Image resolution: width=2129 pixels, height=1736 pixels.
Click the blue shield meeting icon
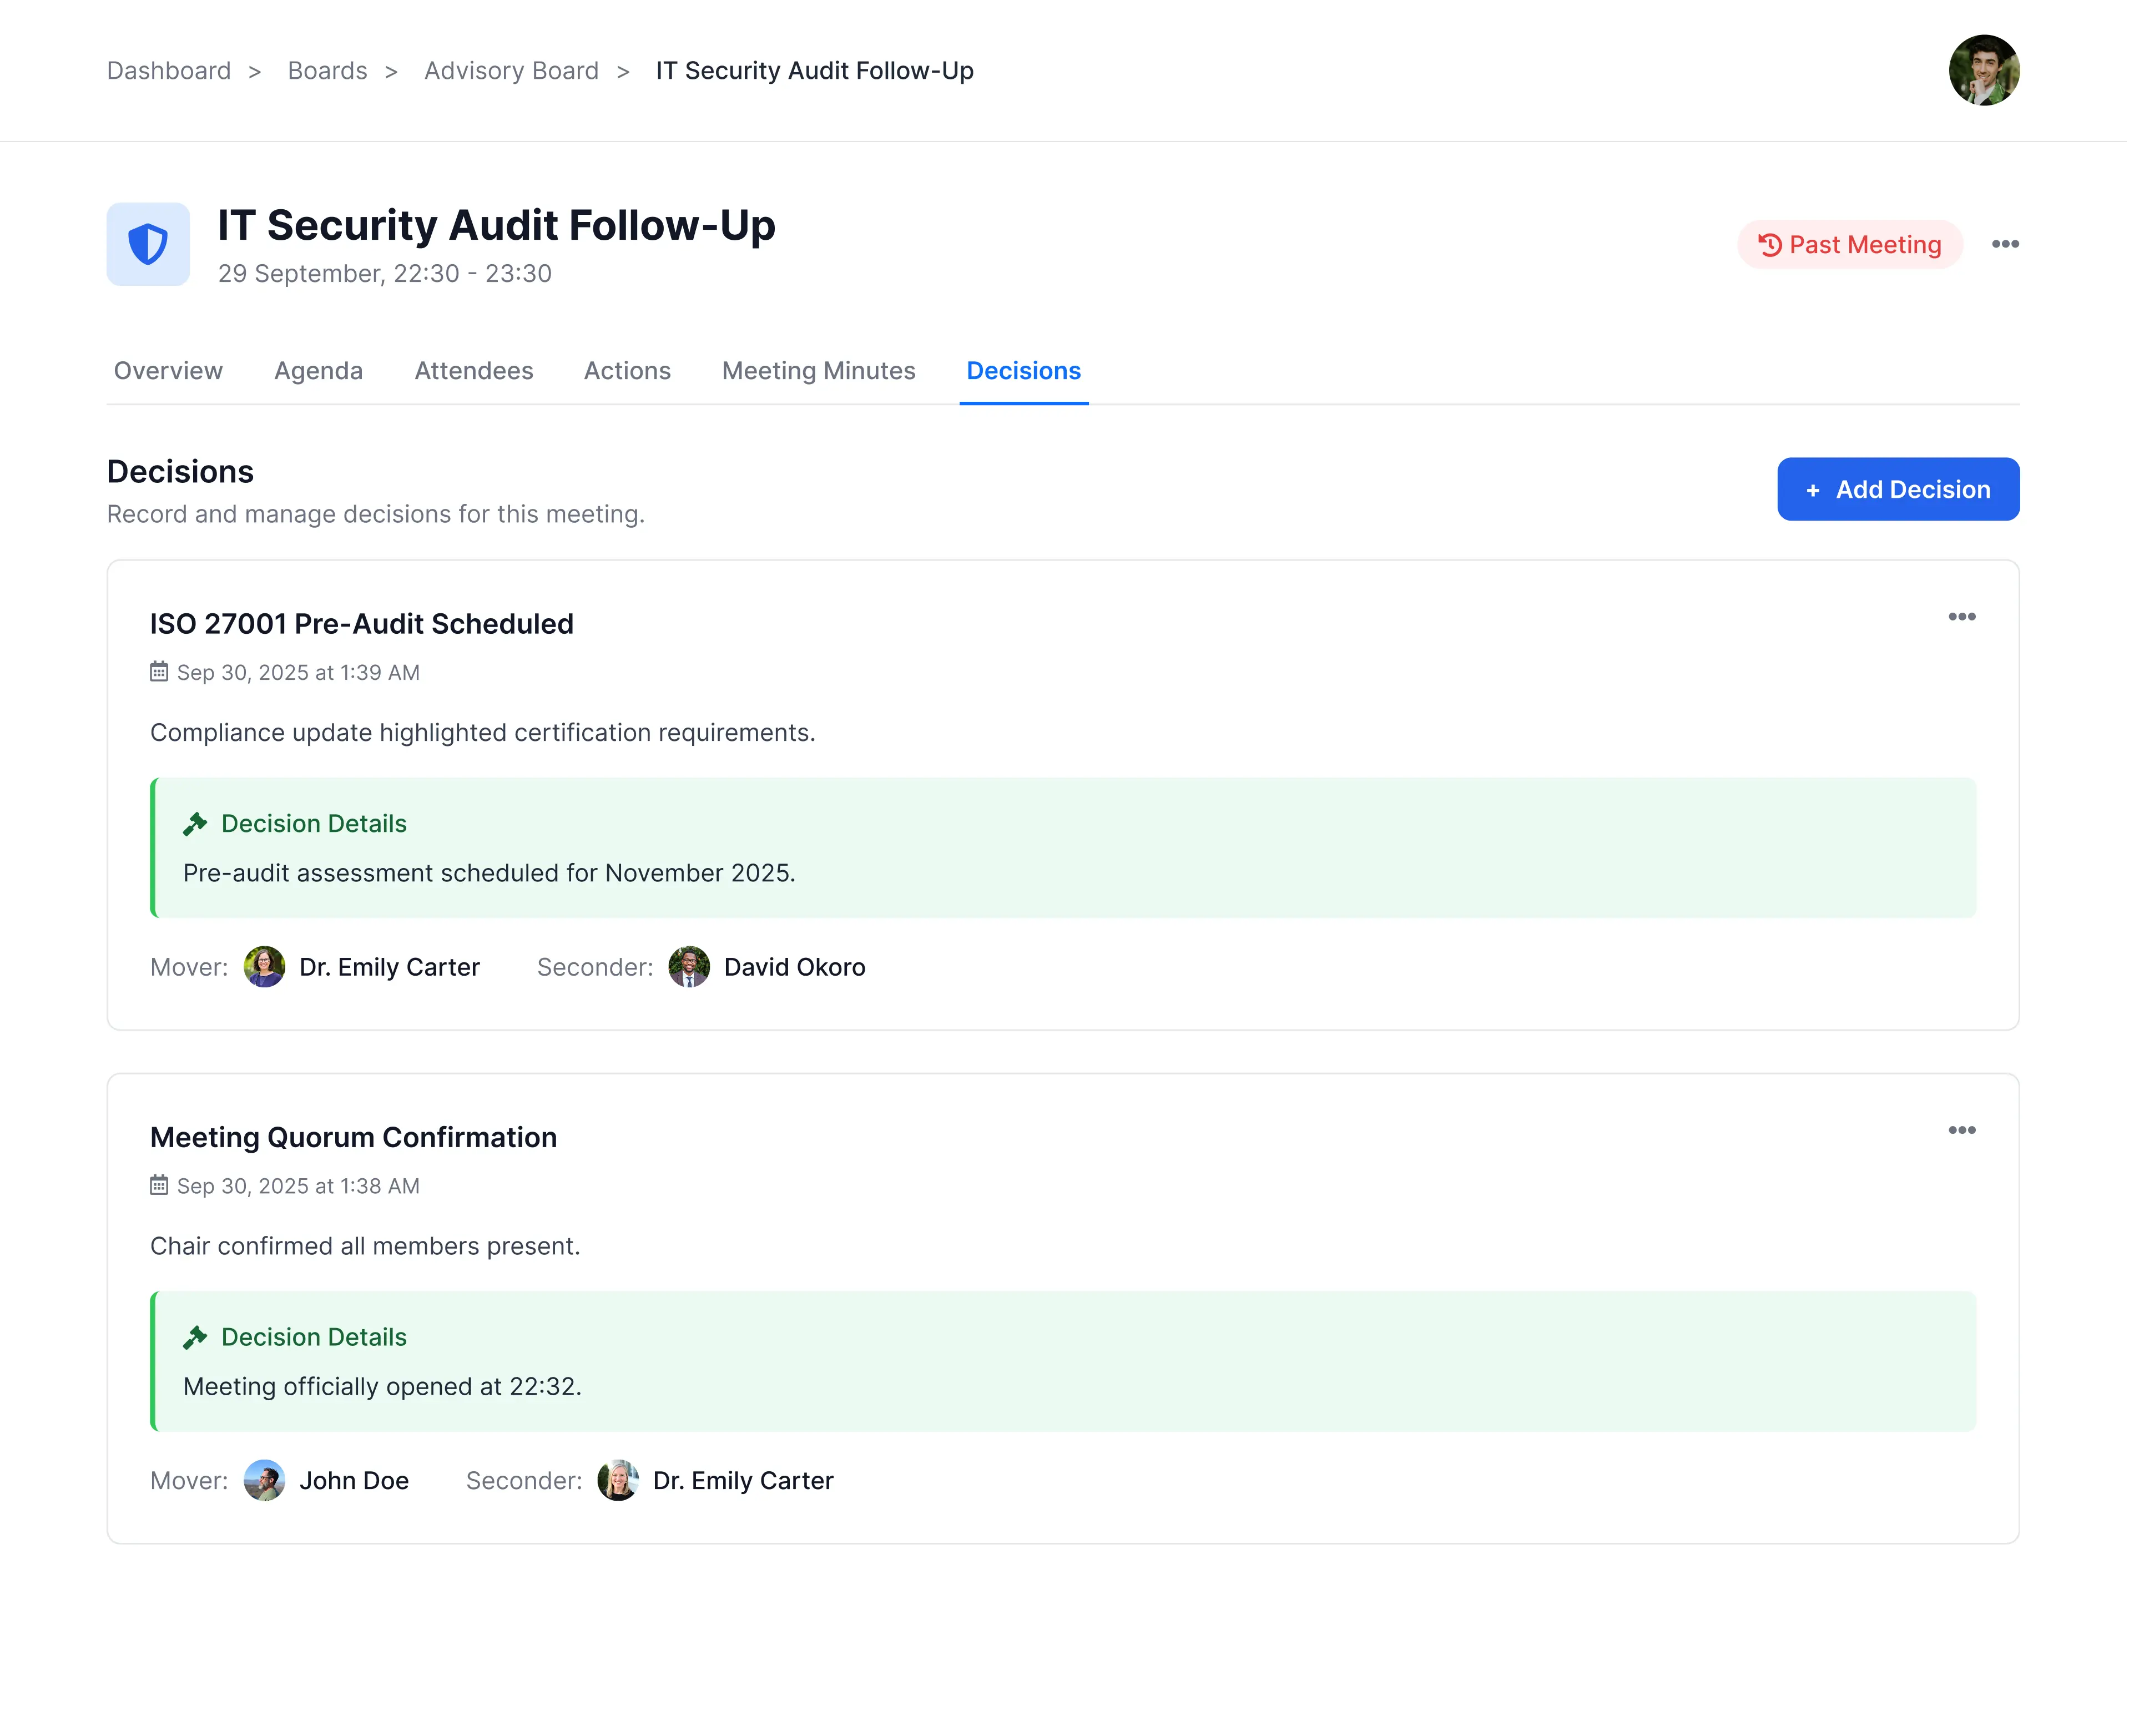(x=148, y=244)
